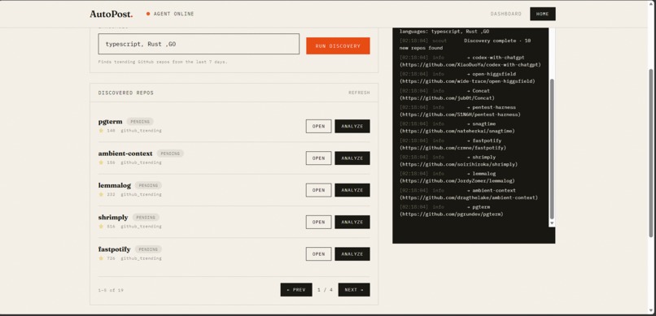Click the codex-with-chatgpt GitHub URL in log
The height and width of the screenshot is (316, 656).
pyautogui.click(x=470, y=65)
